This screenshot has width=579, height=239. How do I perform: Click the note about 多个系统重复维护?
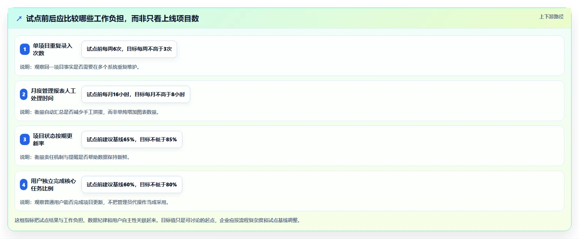pos(80,67)
